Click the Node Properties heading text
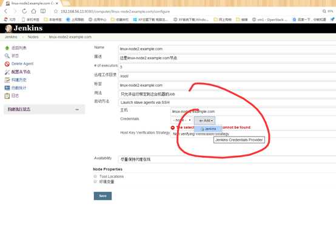This screenshot has height=230, width=336. coord(107,169)
